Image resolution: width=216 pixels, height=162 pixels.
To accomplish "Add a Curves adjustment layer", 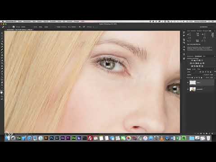I will coord(197,60).
